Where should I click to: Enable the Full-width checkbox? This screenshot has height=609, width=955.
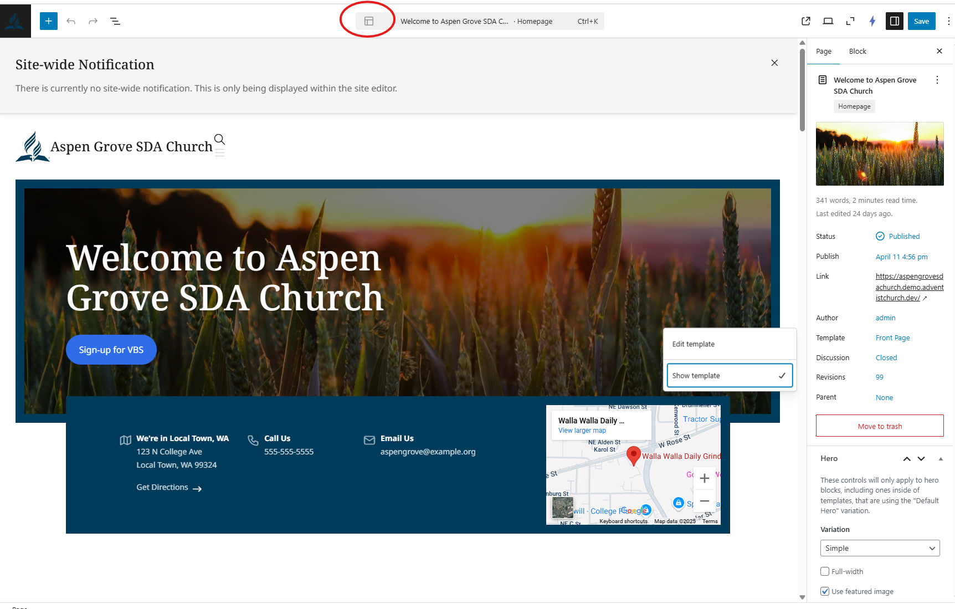coord(825,571)
